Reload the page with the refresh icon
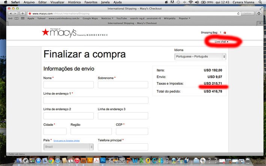 point(238,13)
